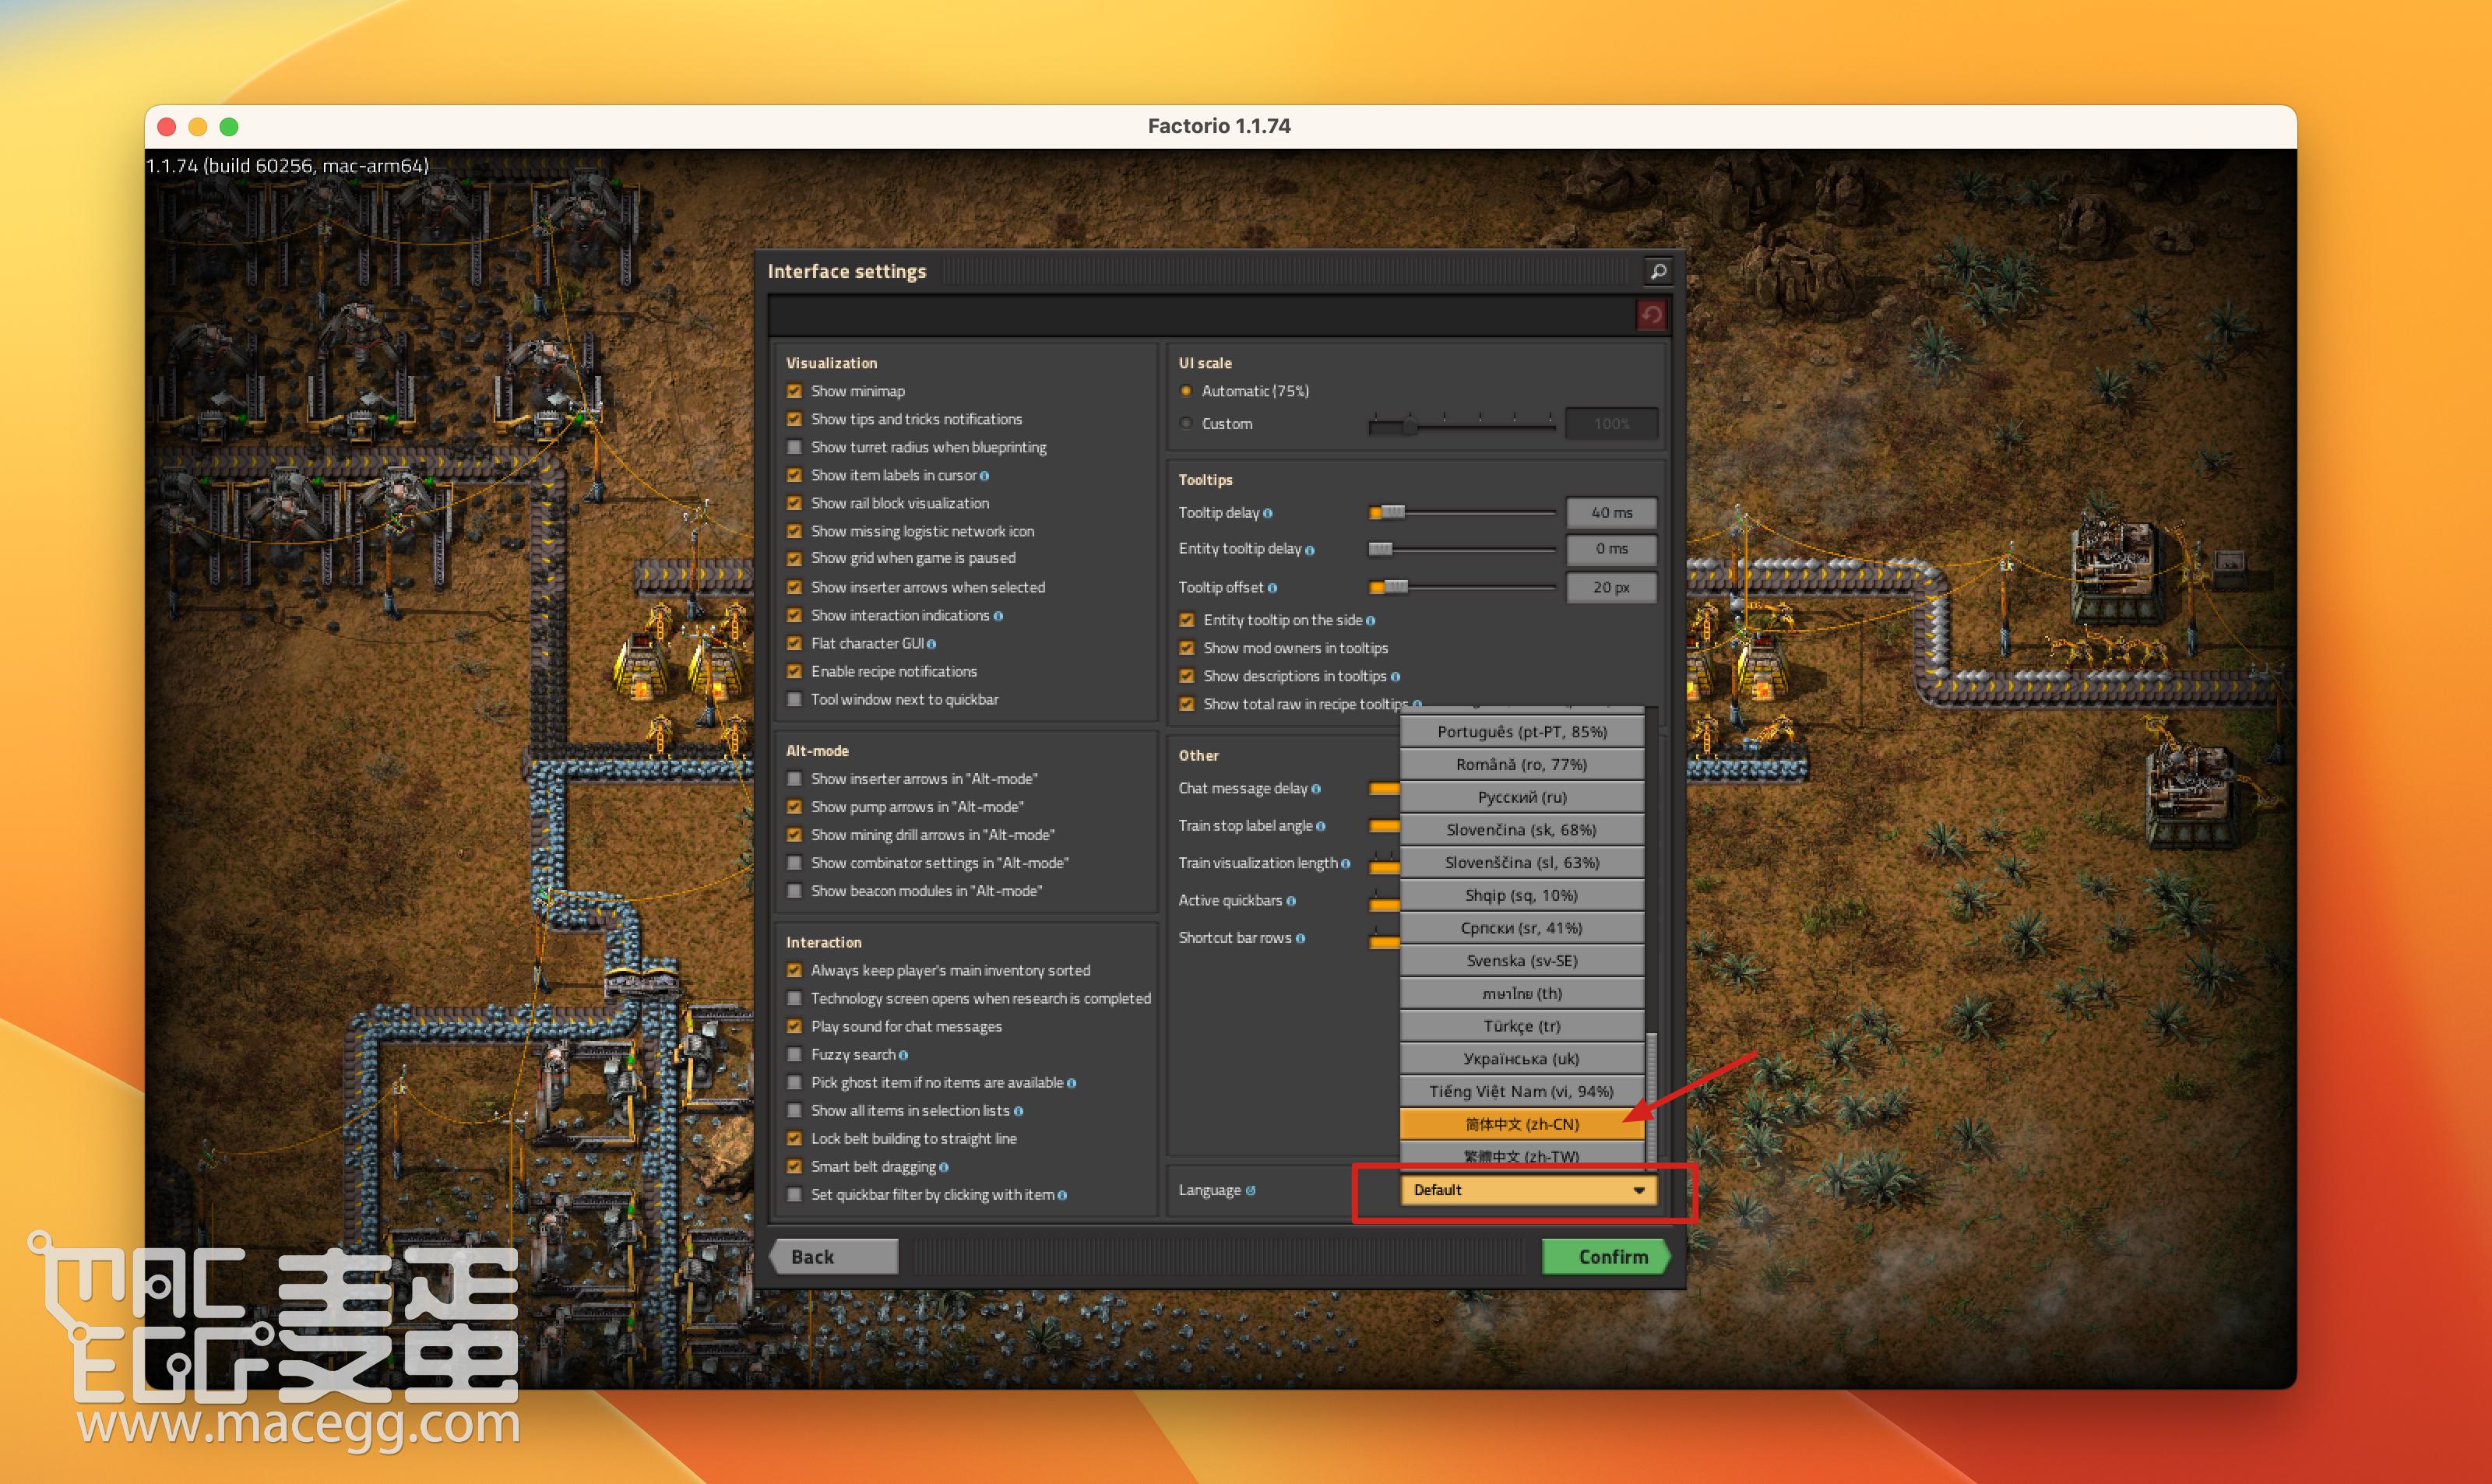
Task: Choose Română (ro, 77%) language
Action: coord(1522,765)
